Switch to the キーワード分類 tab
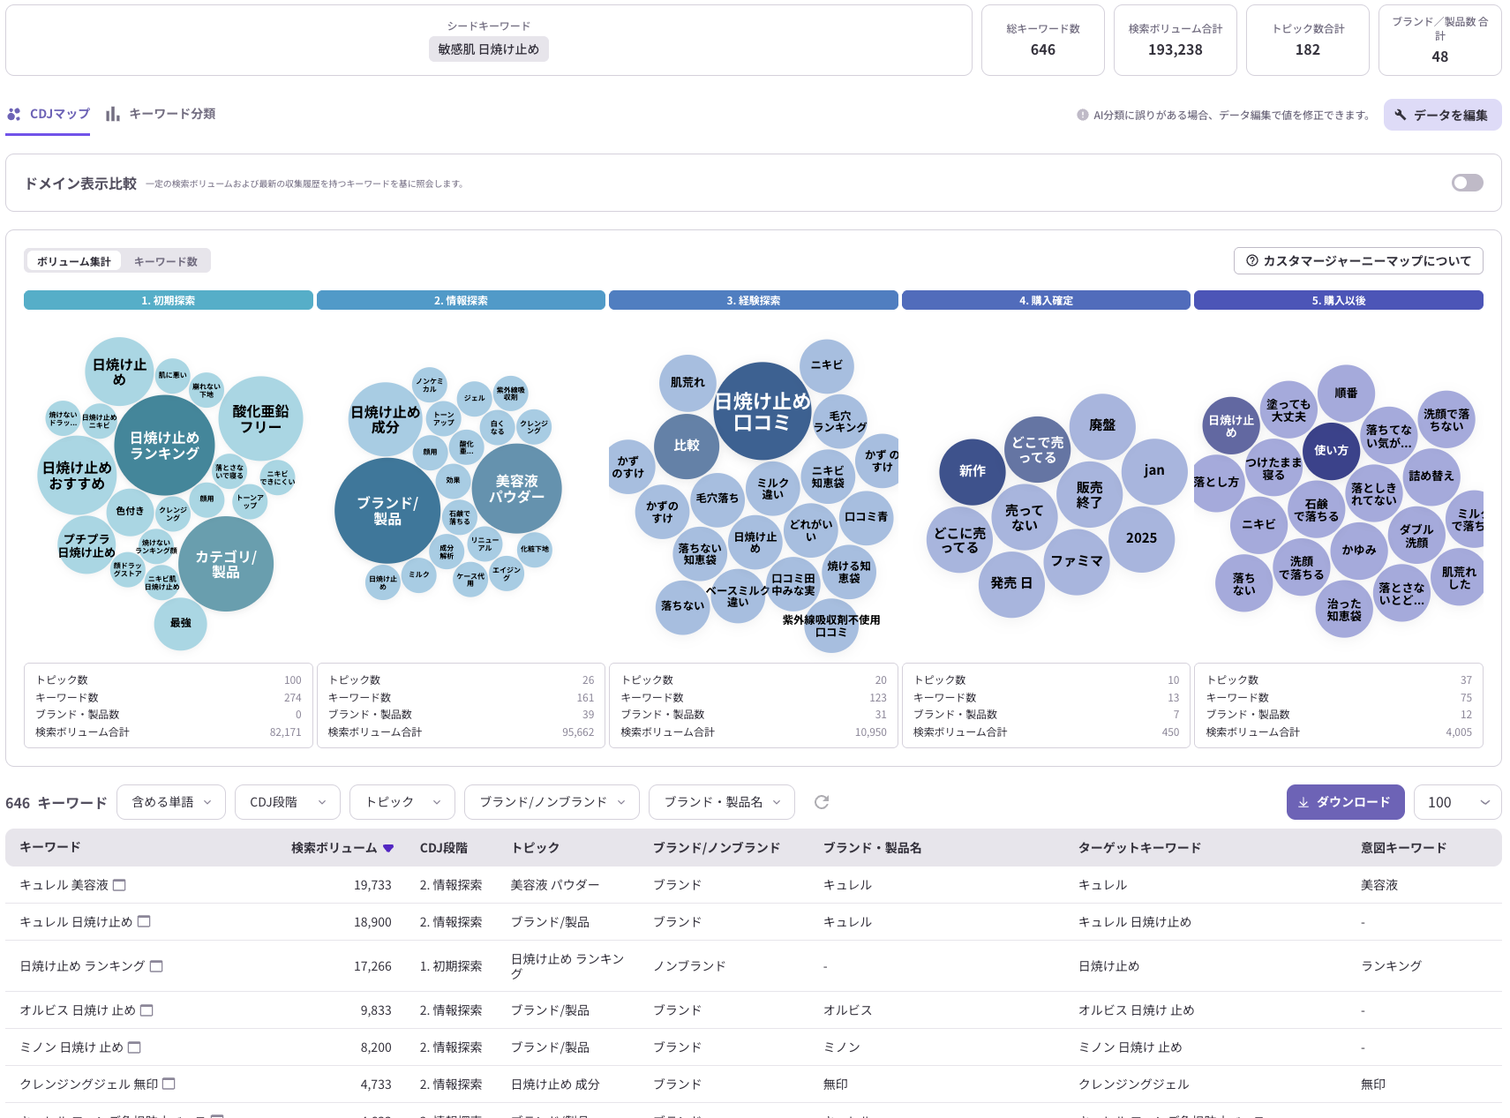Viewport: 1510px width, 1118px height. 161,114
